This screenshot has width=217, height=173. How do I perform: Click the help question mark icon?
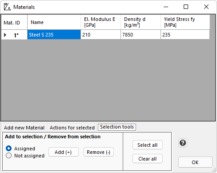[183, 143]
